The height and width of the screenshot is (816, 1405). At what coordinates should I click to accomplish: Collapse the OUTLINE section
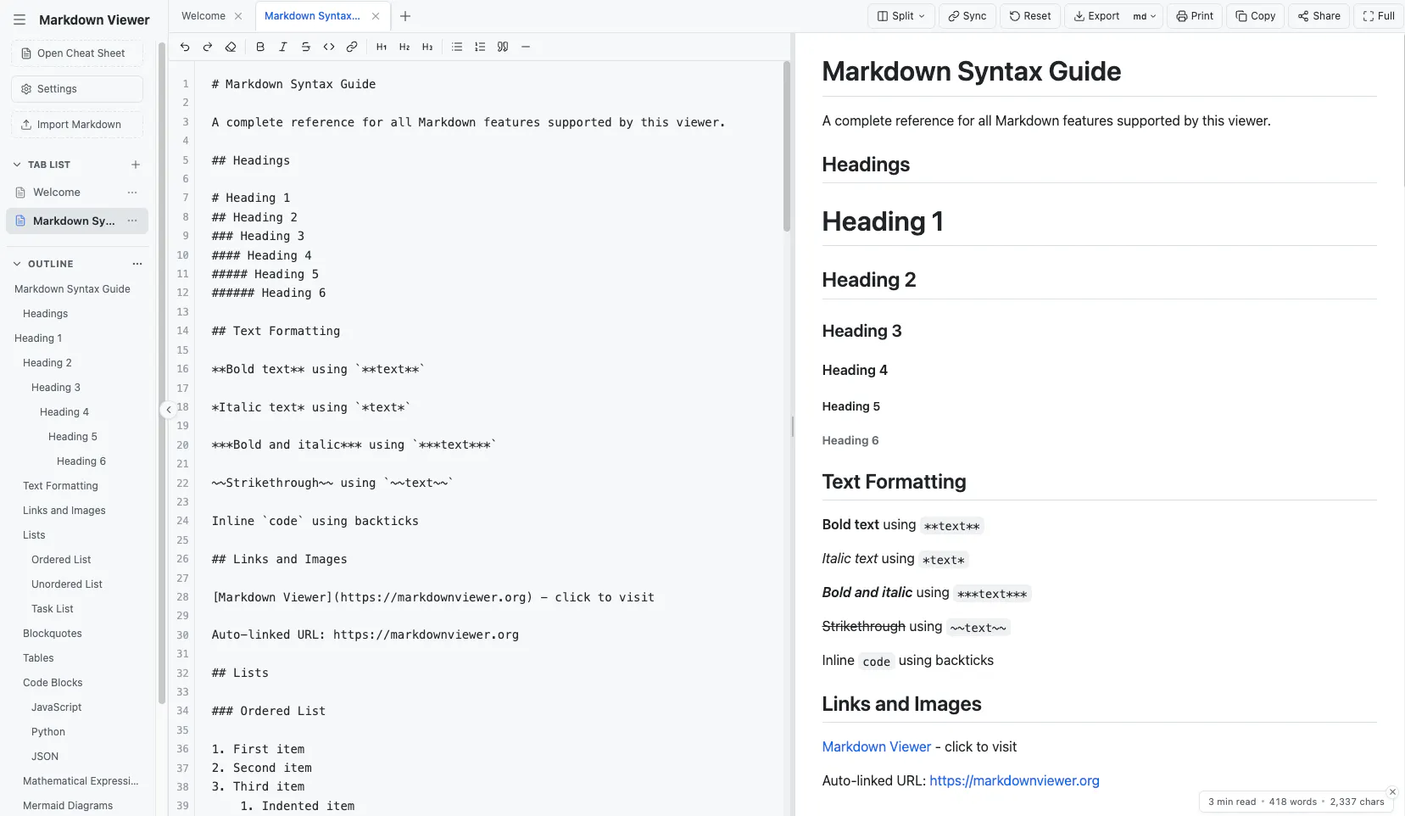(17, 264)
